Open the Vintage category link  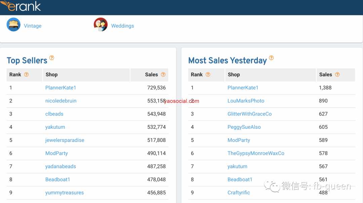click(33, 26)
